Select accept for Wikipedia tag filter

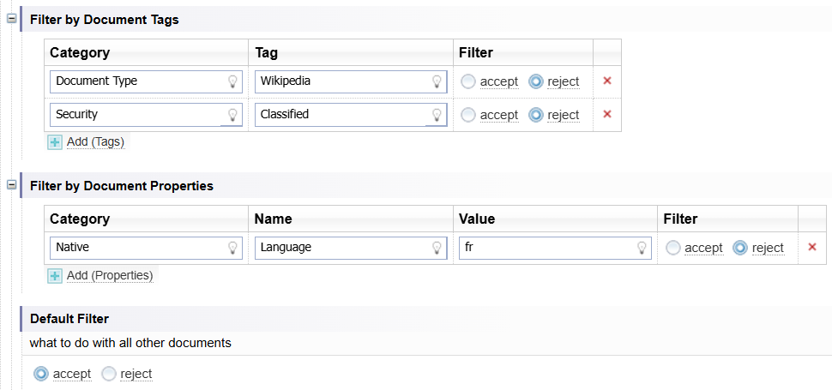468,81
